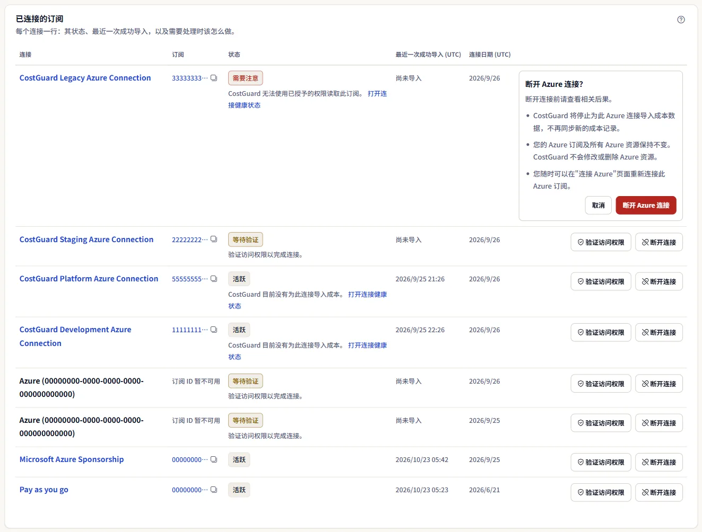Open the CostGuard Platform Azure Connection link
Screen dimensions: 702x532
[x=89, y=279]
